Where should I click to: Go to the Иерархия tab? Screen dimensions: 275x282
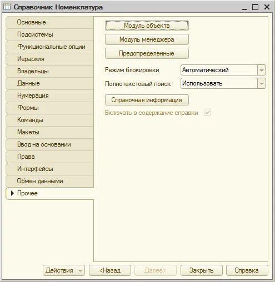click(x=49, y=59)
